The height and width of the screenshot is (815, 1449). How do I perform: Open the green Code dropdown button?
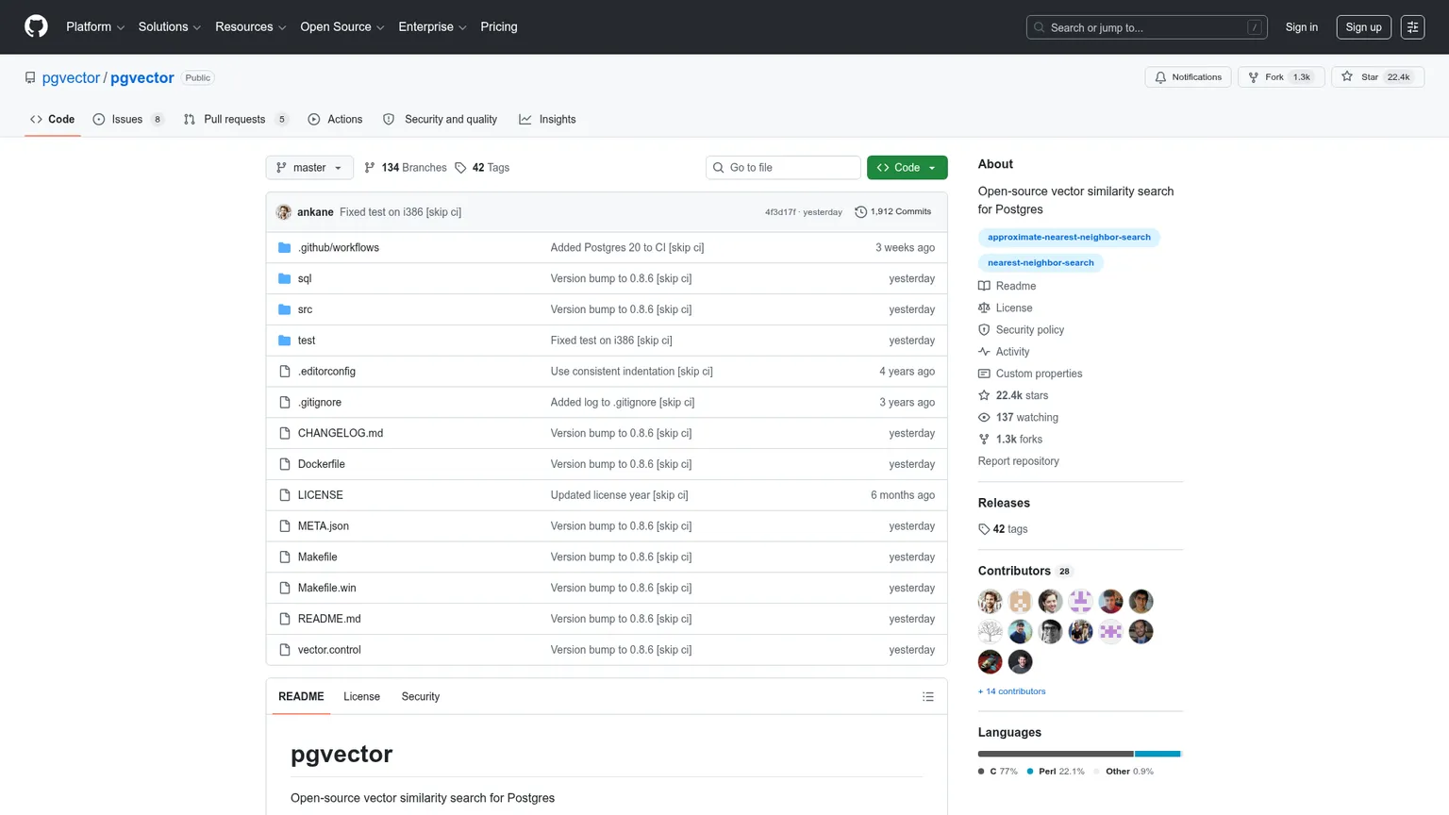(x=907, y=168)
